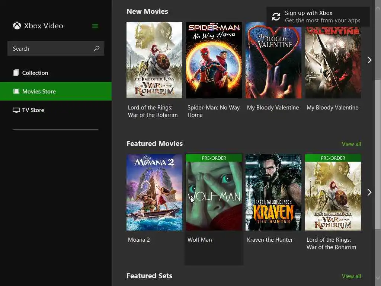This screenshot has width=381, height=286.
Task: Click the scrollbar up arrow
Action: click(378, 8)
